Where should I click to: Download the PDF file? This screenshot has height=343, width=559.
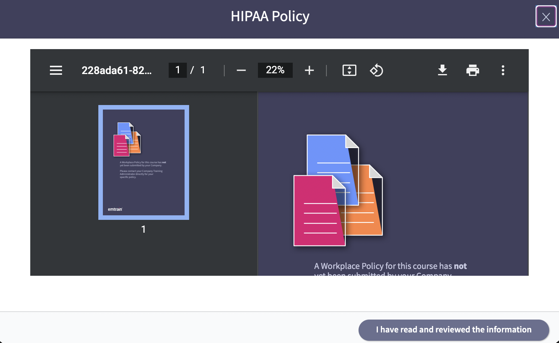click(x=443, y=70)
